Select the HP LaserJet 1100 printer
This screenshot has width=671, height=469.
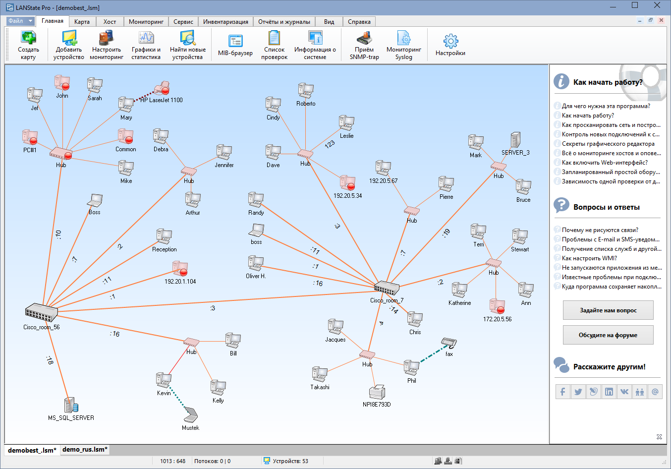coord(162,88)
